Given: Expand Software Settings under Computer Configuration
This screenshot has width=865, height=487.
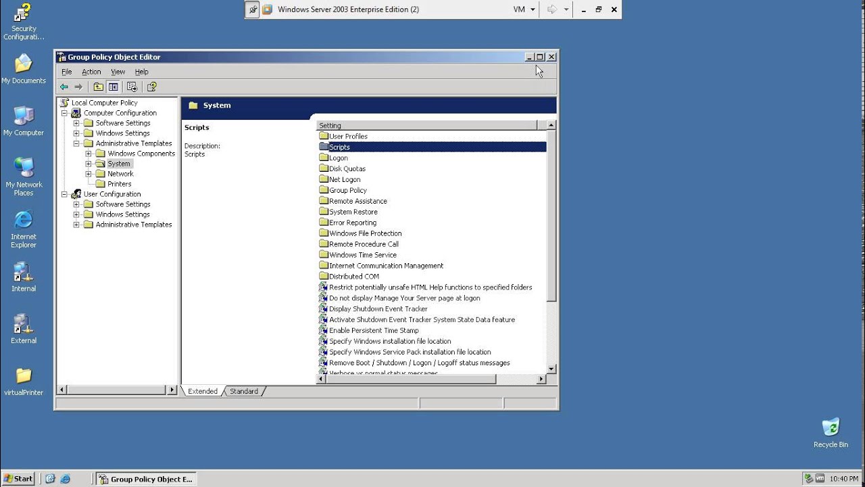Looking at the screenshot, I should pyautogui.click(x=77, y=123).
